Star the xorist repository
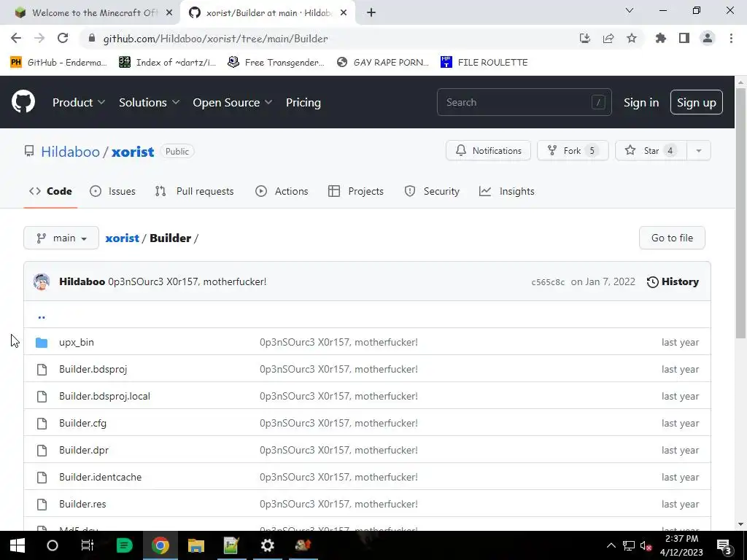 [x=651, y=150]
